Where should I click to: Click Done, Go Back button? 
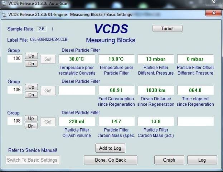[x=110, y=160]
